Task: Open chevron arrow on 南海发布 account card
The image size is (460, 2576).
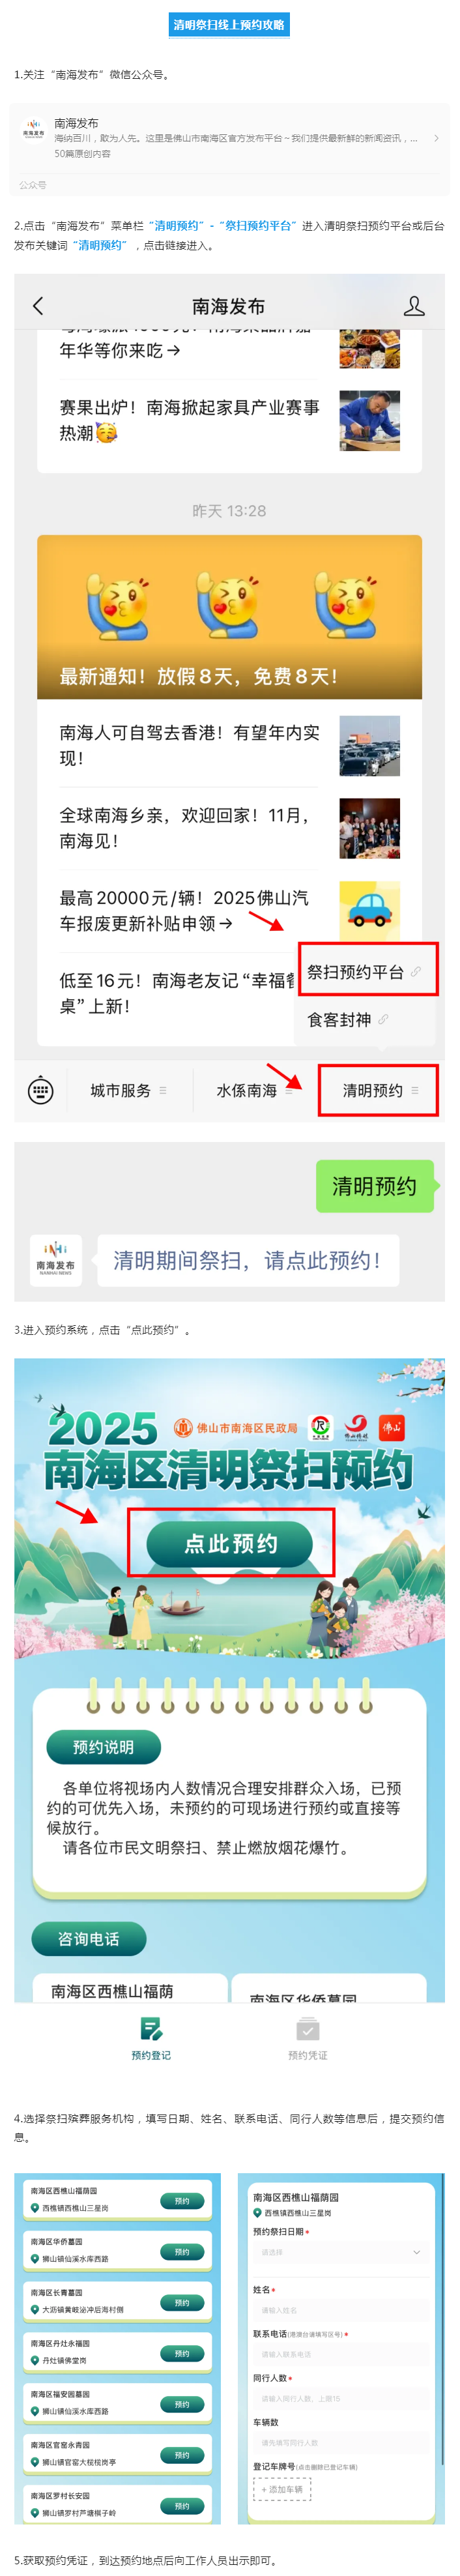Action: point(436,138)
